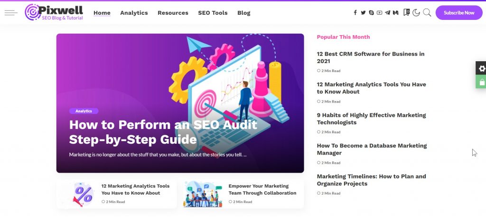
Task: Open the SEO Tools menu item
Action: click(x=213, y=13)
